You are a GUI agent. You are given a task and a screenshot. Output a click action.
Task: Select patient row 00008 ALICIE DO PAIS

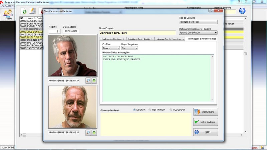[x=31, y=21]
